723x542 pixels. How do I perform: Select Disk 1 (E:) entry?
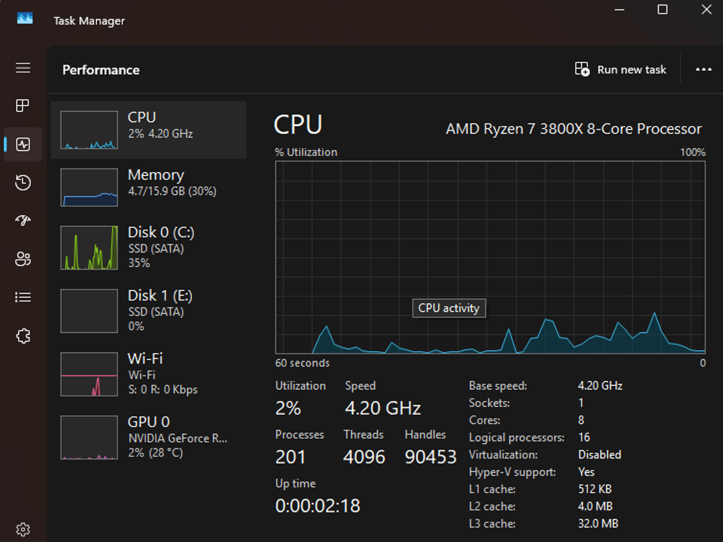pos(149,311)
